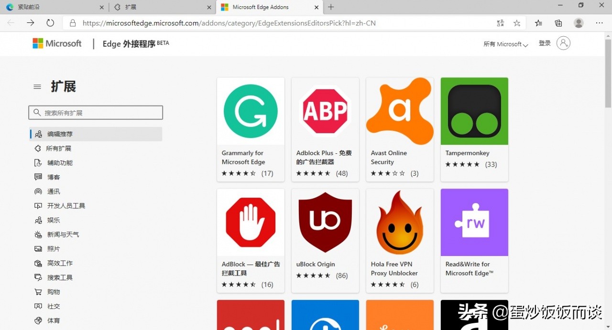Click the Avast Online Security title

pyautogui.click(x=389, y=158)
